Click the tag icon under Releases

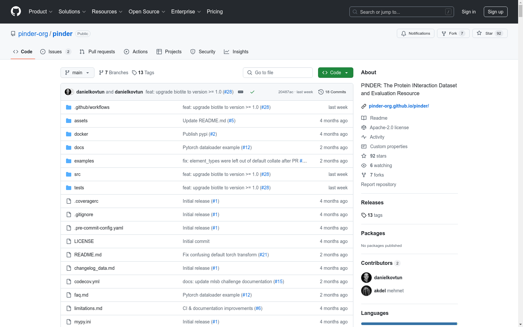(x=364, y=215)
